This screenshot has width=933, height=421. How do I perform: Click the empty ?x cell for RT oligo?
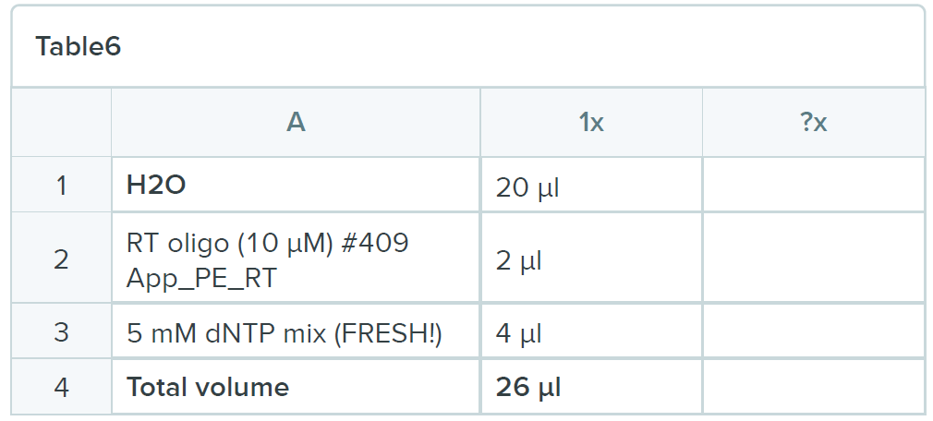coord(813,259)
